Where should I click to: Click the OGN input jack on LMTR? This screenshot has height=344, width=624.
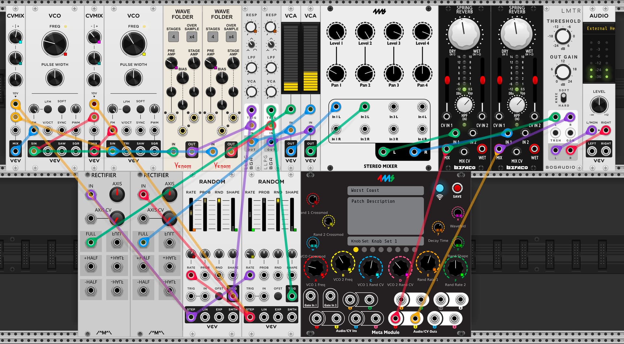(570, 133)
